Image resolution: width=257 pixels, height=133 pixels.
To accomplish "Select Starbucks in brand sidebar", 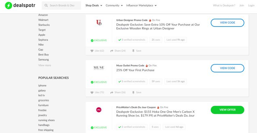I will 44,25.
